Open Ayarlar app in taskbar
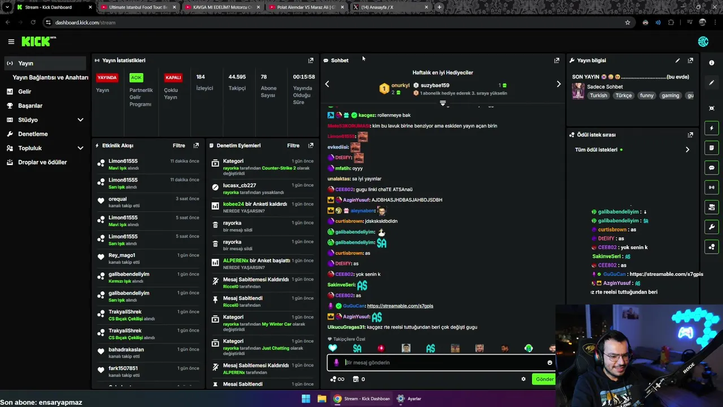 409,399
